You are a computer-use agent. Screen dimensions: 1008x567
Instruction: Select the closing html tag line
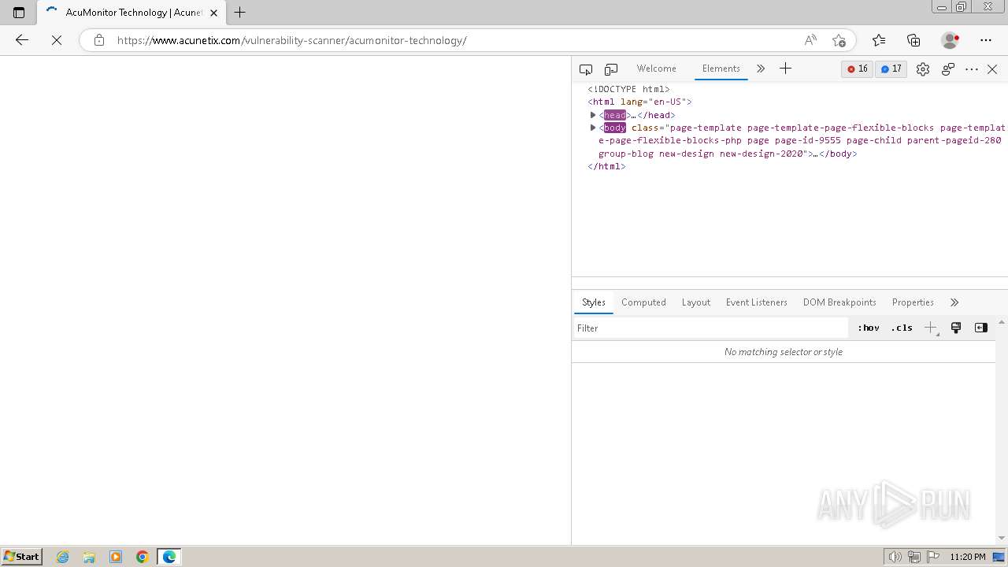pos(606,166)
